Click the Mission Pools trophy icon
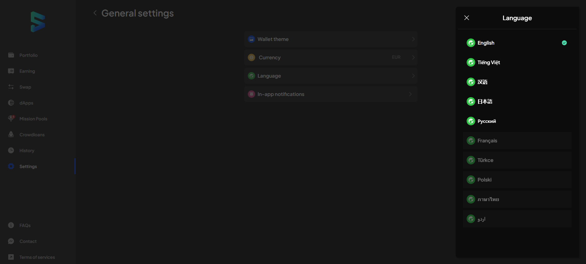Viewport: 586px width, 264px height. [x=11, y=119]
